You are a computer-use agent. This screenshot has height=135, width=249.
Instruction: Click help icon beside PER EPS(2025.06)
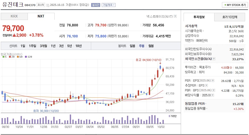point(213,81)
